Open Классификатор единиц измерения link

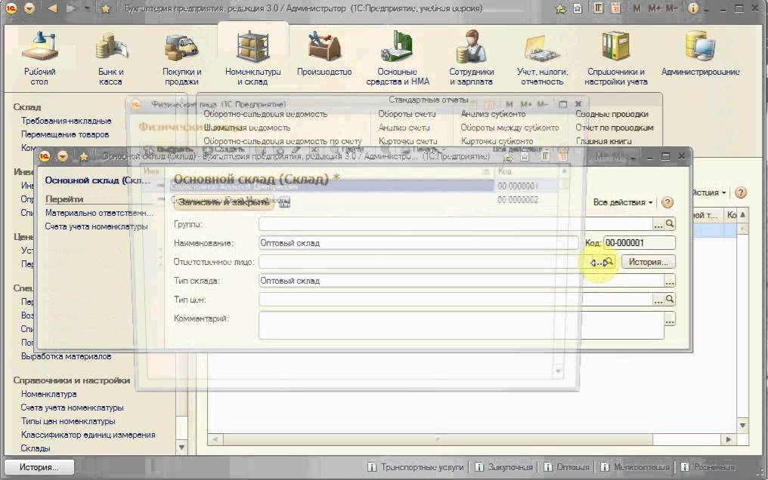pyautogui.click(x=88, y=435)
